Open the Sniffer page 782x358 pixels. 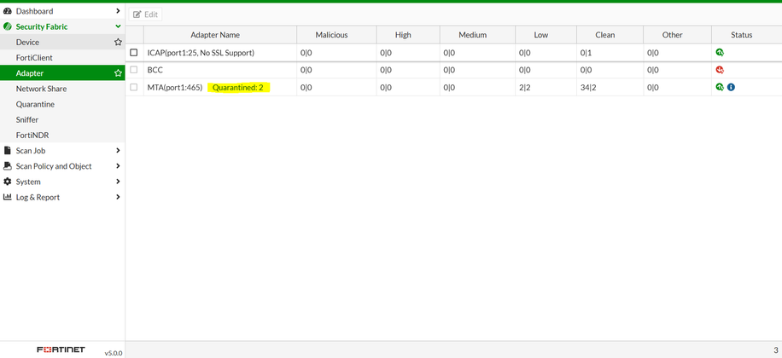62,119
